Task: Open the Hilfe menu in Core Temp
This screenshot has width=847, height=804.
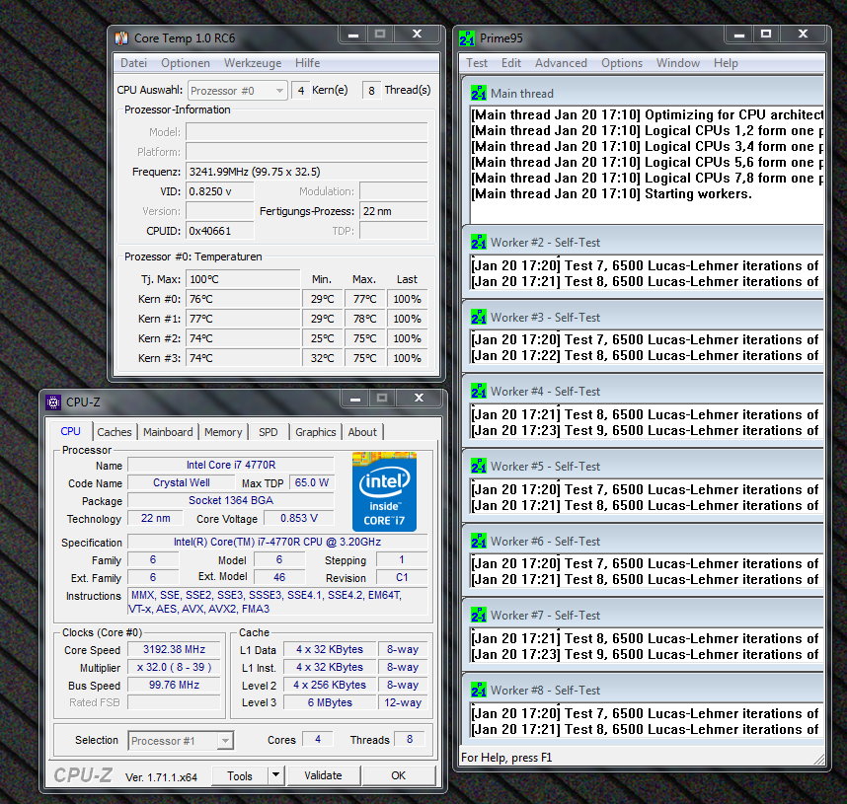Action: coord(307,63)
